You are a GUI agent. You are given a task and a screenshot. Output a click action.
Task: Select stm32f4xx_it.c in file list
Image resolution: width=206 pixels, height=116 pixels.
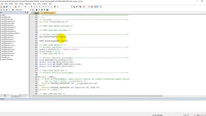[x=5, y=57]
